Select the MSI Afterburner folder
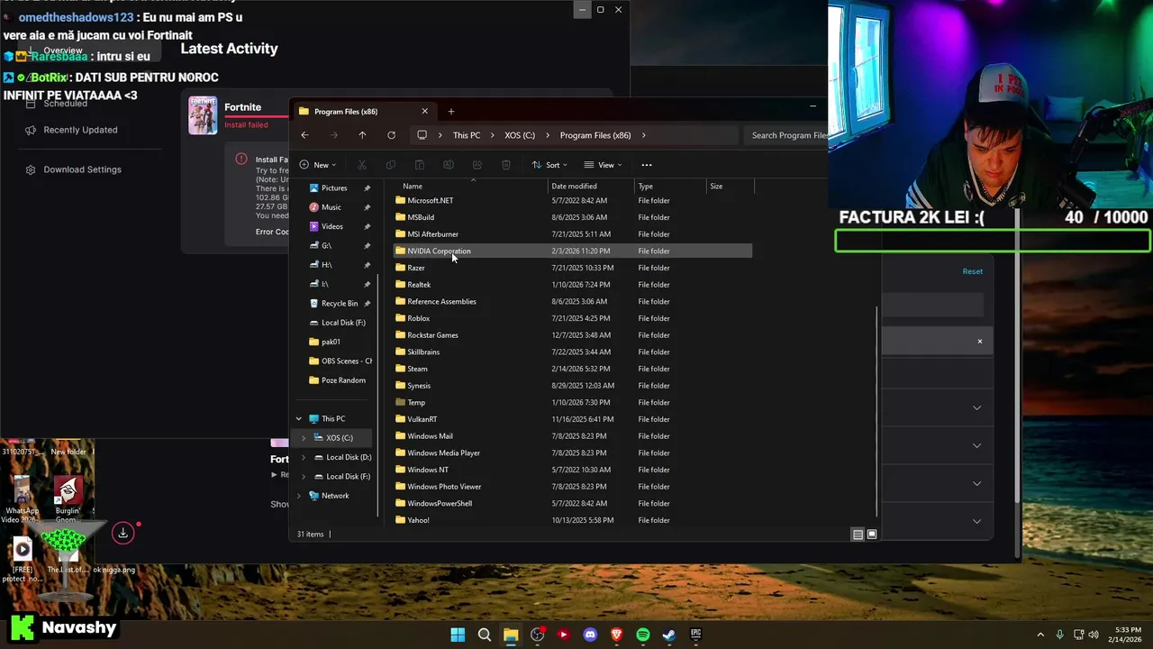 [x=572, y=234]
